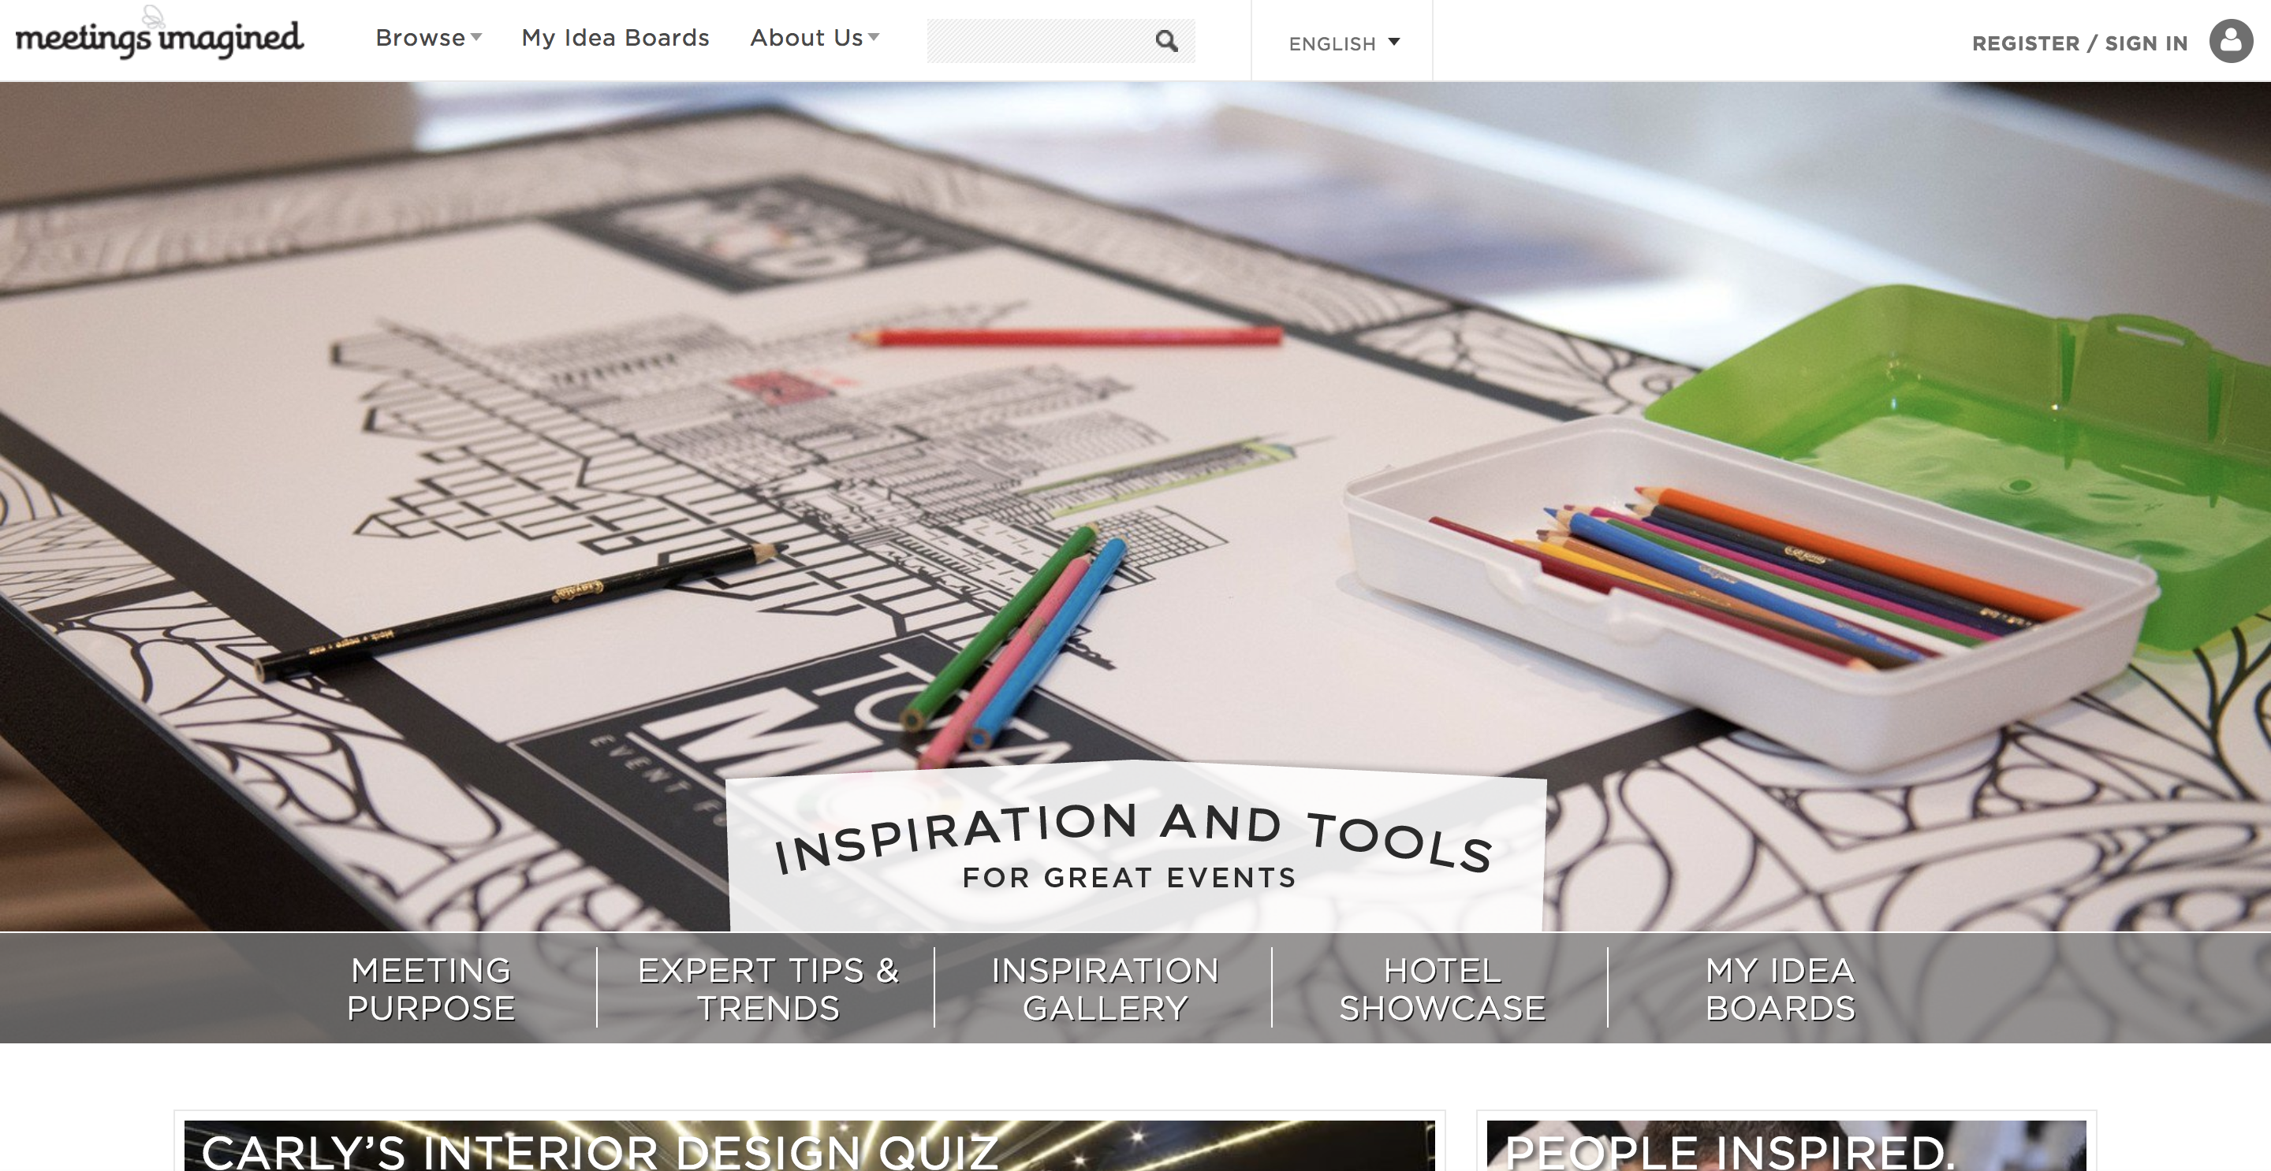Click the search magnifier icon

pyautogui.click(x=1166, y=40)
